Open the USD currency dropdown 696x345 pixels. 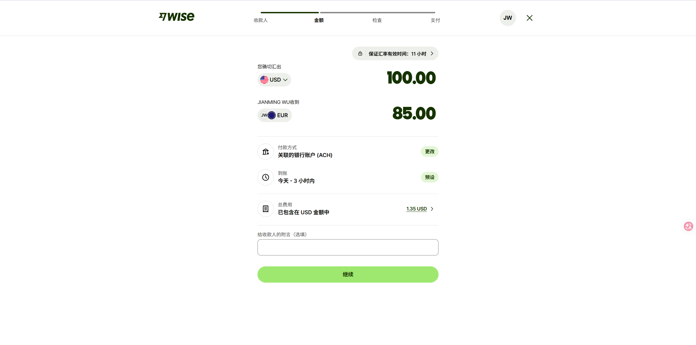click(274, 80)
